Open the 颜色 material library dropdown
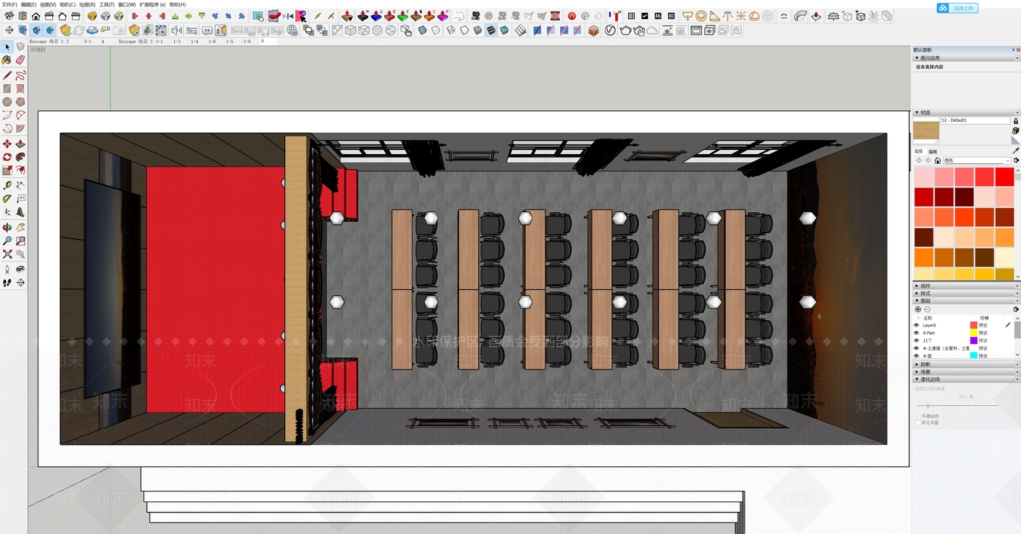Image resolution: width=1021 pixels, height=534 pixels. 977,161
